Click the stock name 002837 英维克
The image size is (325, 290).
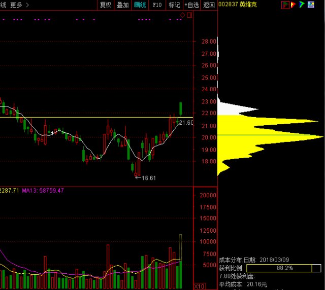point(237,5)
